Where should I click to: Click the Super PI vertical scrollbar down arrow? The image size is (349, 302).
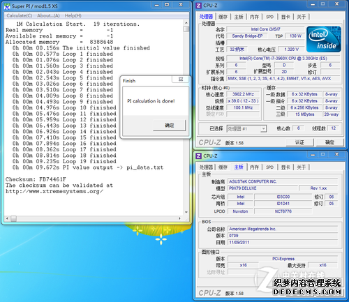pyautogui.click(x=186, y=212)
